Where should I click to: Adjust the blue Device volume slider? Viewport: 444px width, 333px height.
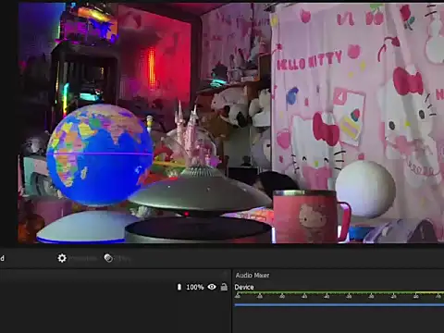click(339, 305)
